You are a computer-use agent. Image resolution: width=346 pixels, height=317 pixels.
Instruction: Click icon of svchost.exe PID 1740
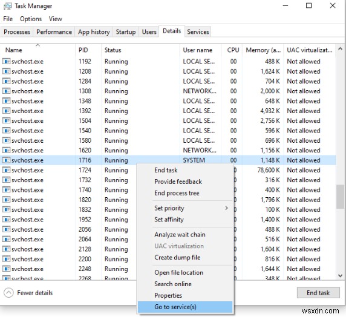(x=6, y=189)
